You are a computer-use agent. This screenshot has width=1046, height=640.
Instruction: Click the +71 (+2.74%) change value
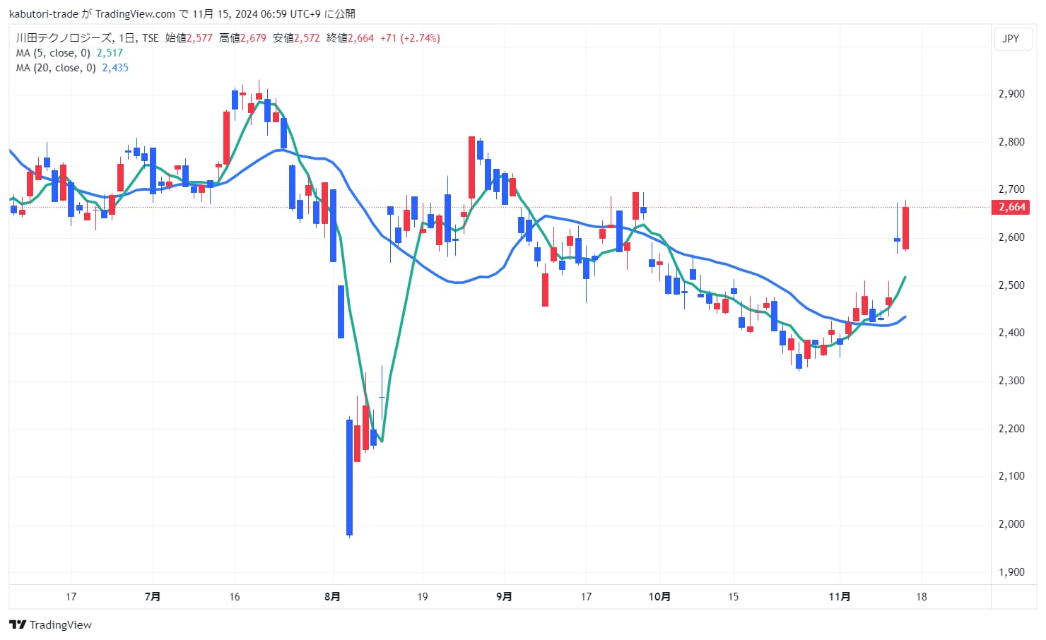click(x=410, y=37)
